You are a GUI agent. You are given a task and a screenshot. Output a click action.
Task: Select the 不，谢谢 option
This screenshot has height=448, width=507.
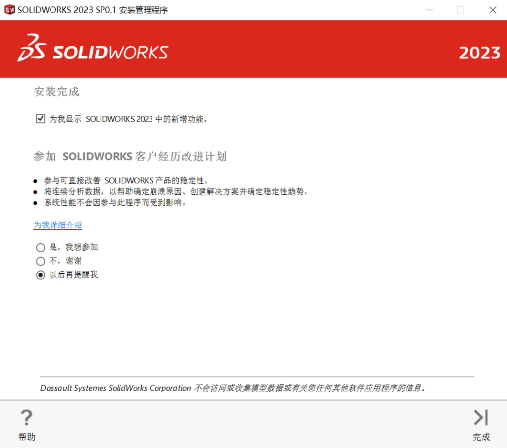40,261
